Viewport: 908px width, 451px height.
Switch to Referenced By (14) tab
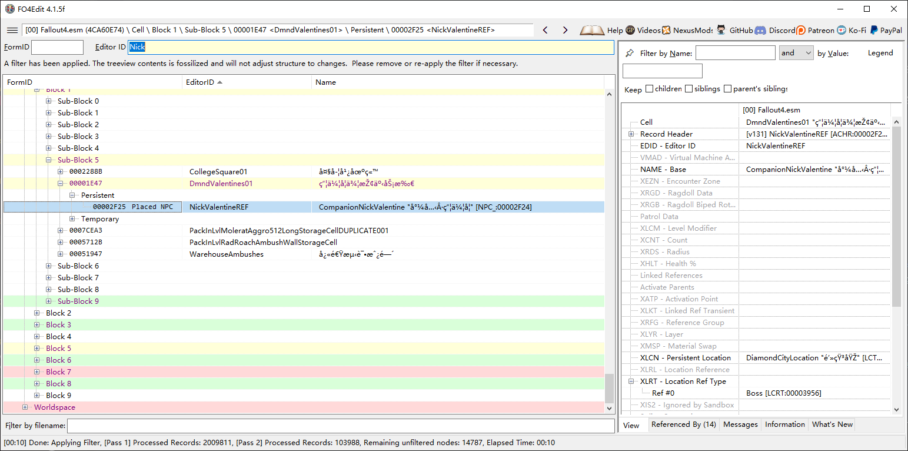coord(684,425)
